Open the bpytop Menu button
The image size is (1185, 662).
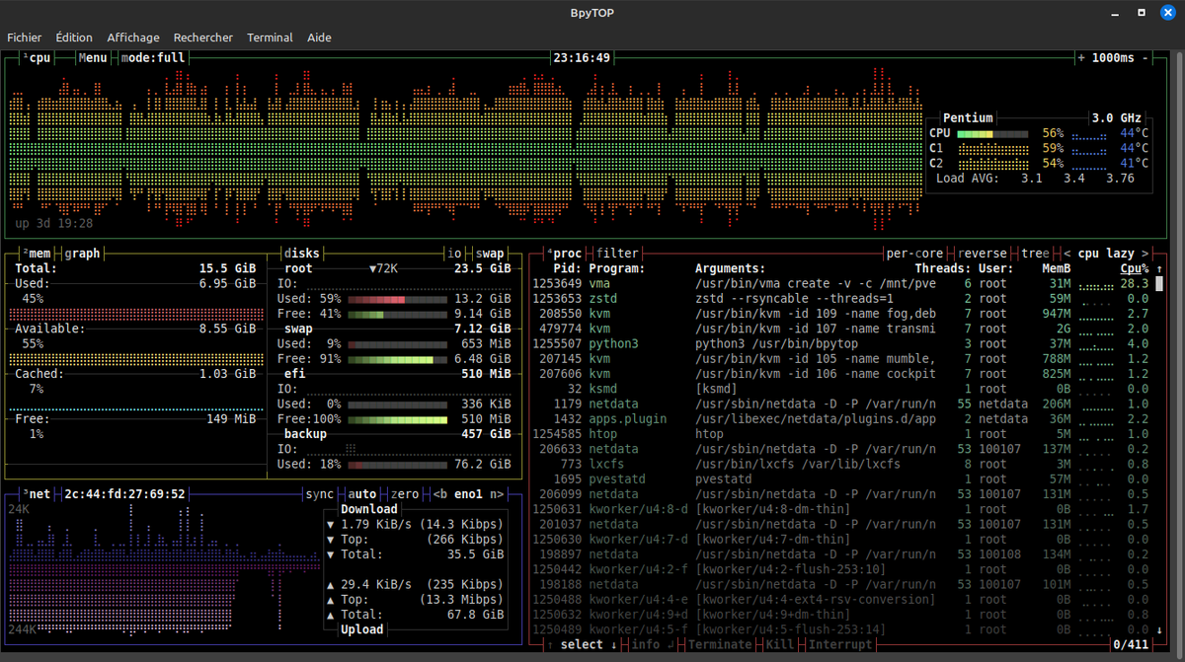point(93,58)
